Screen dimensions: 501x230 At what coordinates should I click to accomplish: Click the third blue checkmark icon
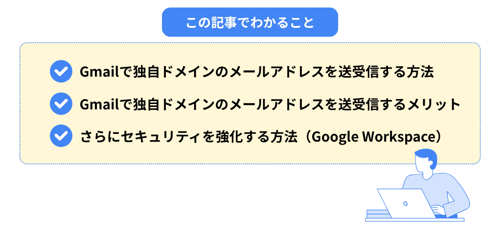coord(61,136)
